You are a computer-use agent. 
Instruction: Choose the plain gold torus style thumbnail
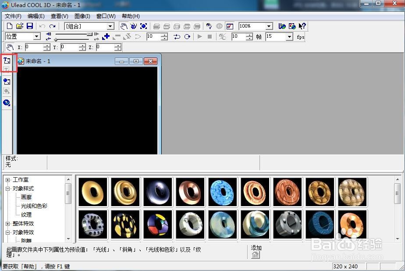point(93,192)
